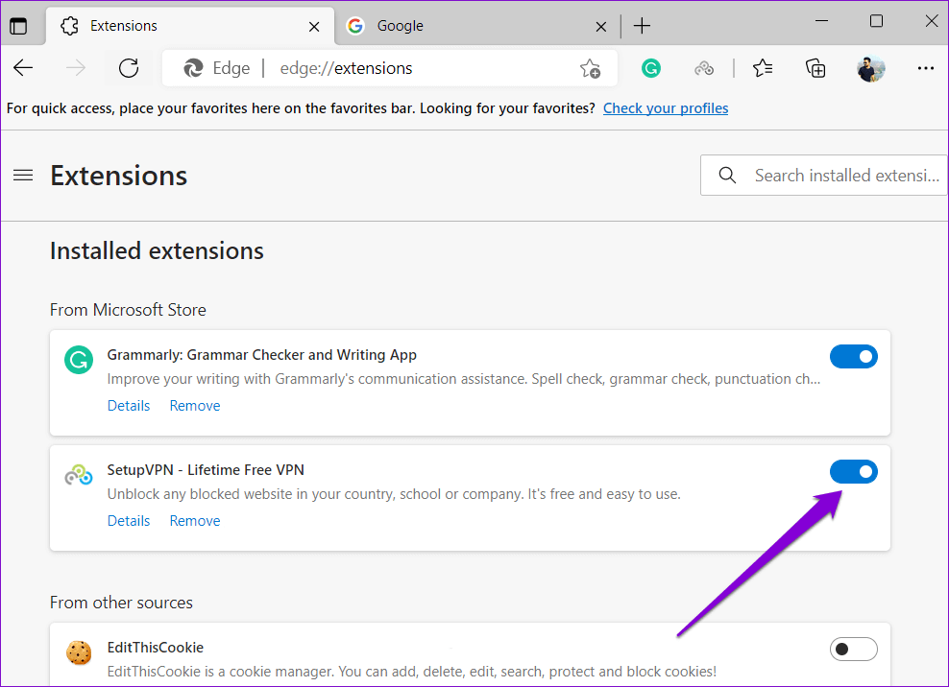Disable the Grammarly extension toggle
Image resolution: width=949 pixels, height=687 pixels.
(853, 357)
